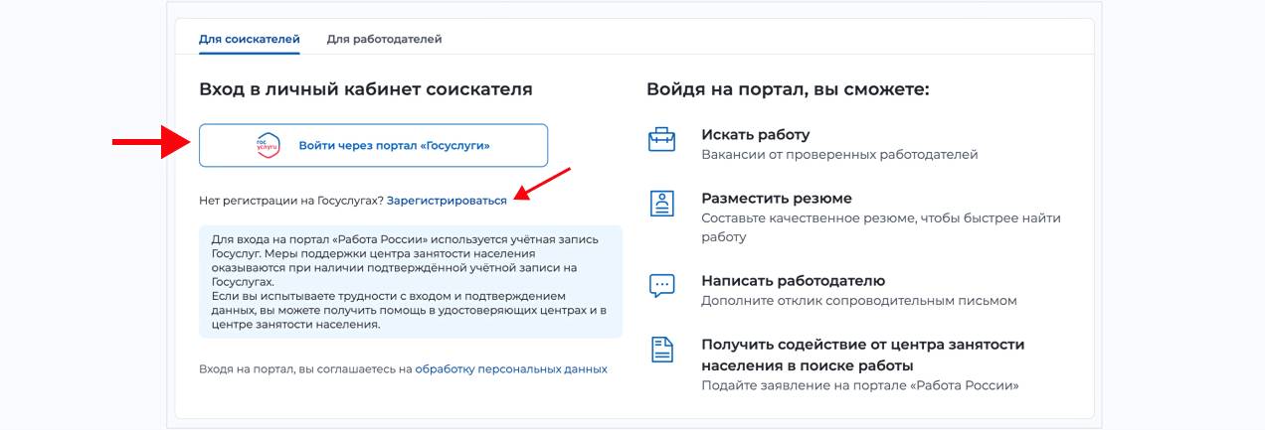Click the Госуслуги logo inside the login button
This screenshot has height=430, width=1265.
[x=269, y=145]
